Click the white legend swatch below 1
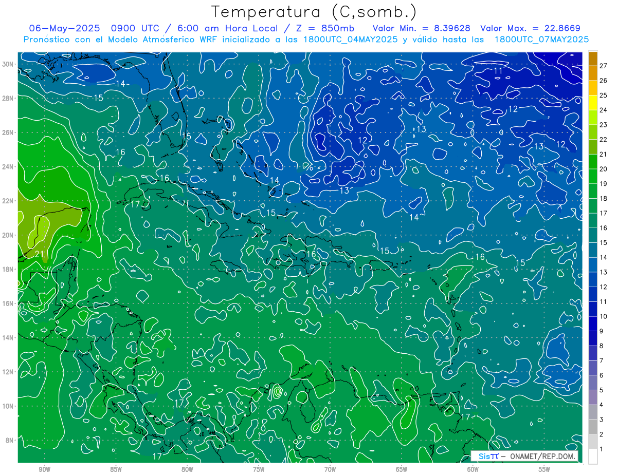The image size is (617, 476). point(593,456)
